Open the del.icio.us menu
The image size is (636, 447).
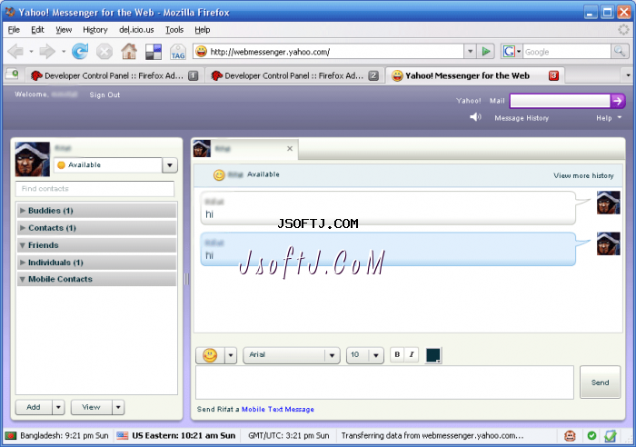136,30
